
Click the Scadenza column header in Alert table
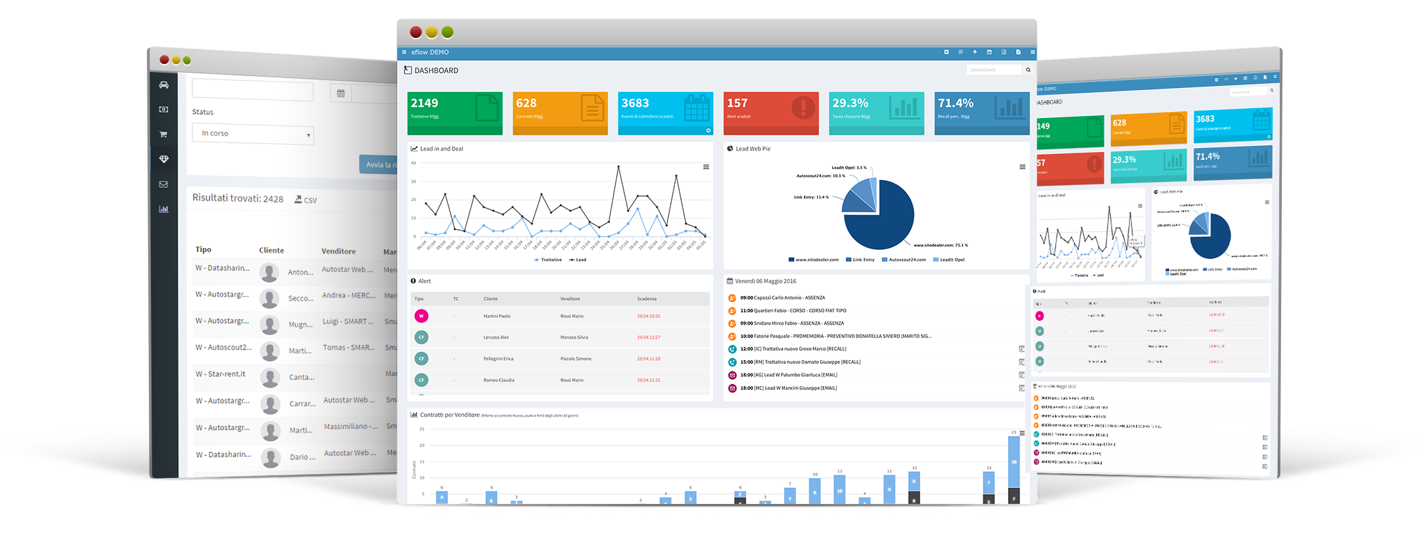coord(647,299)
